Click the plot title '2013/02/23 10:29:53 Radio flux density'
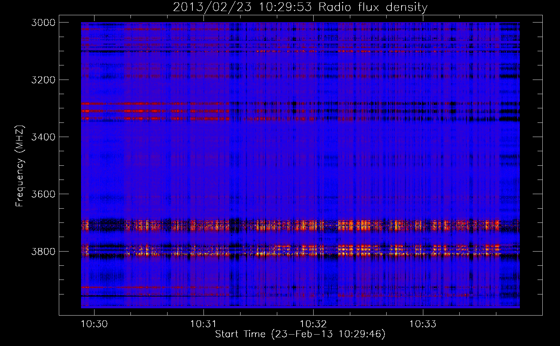 300,7
